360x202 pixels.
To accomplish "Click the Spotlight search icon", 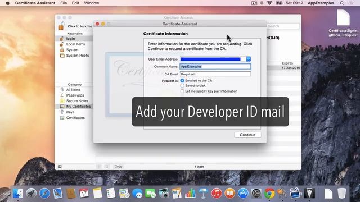I will tap(342, 3).
